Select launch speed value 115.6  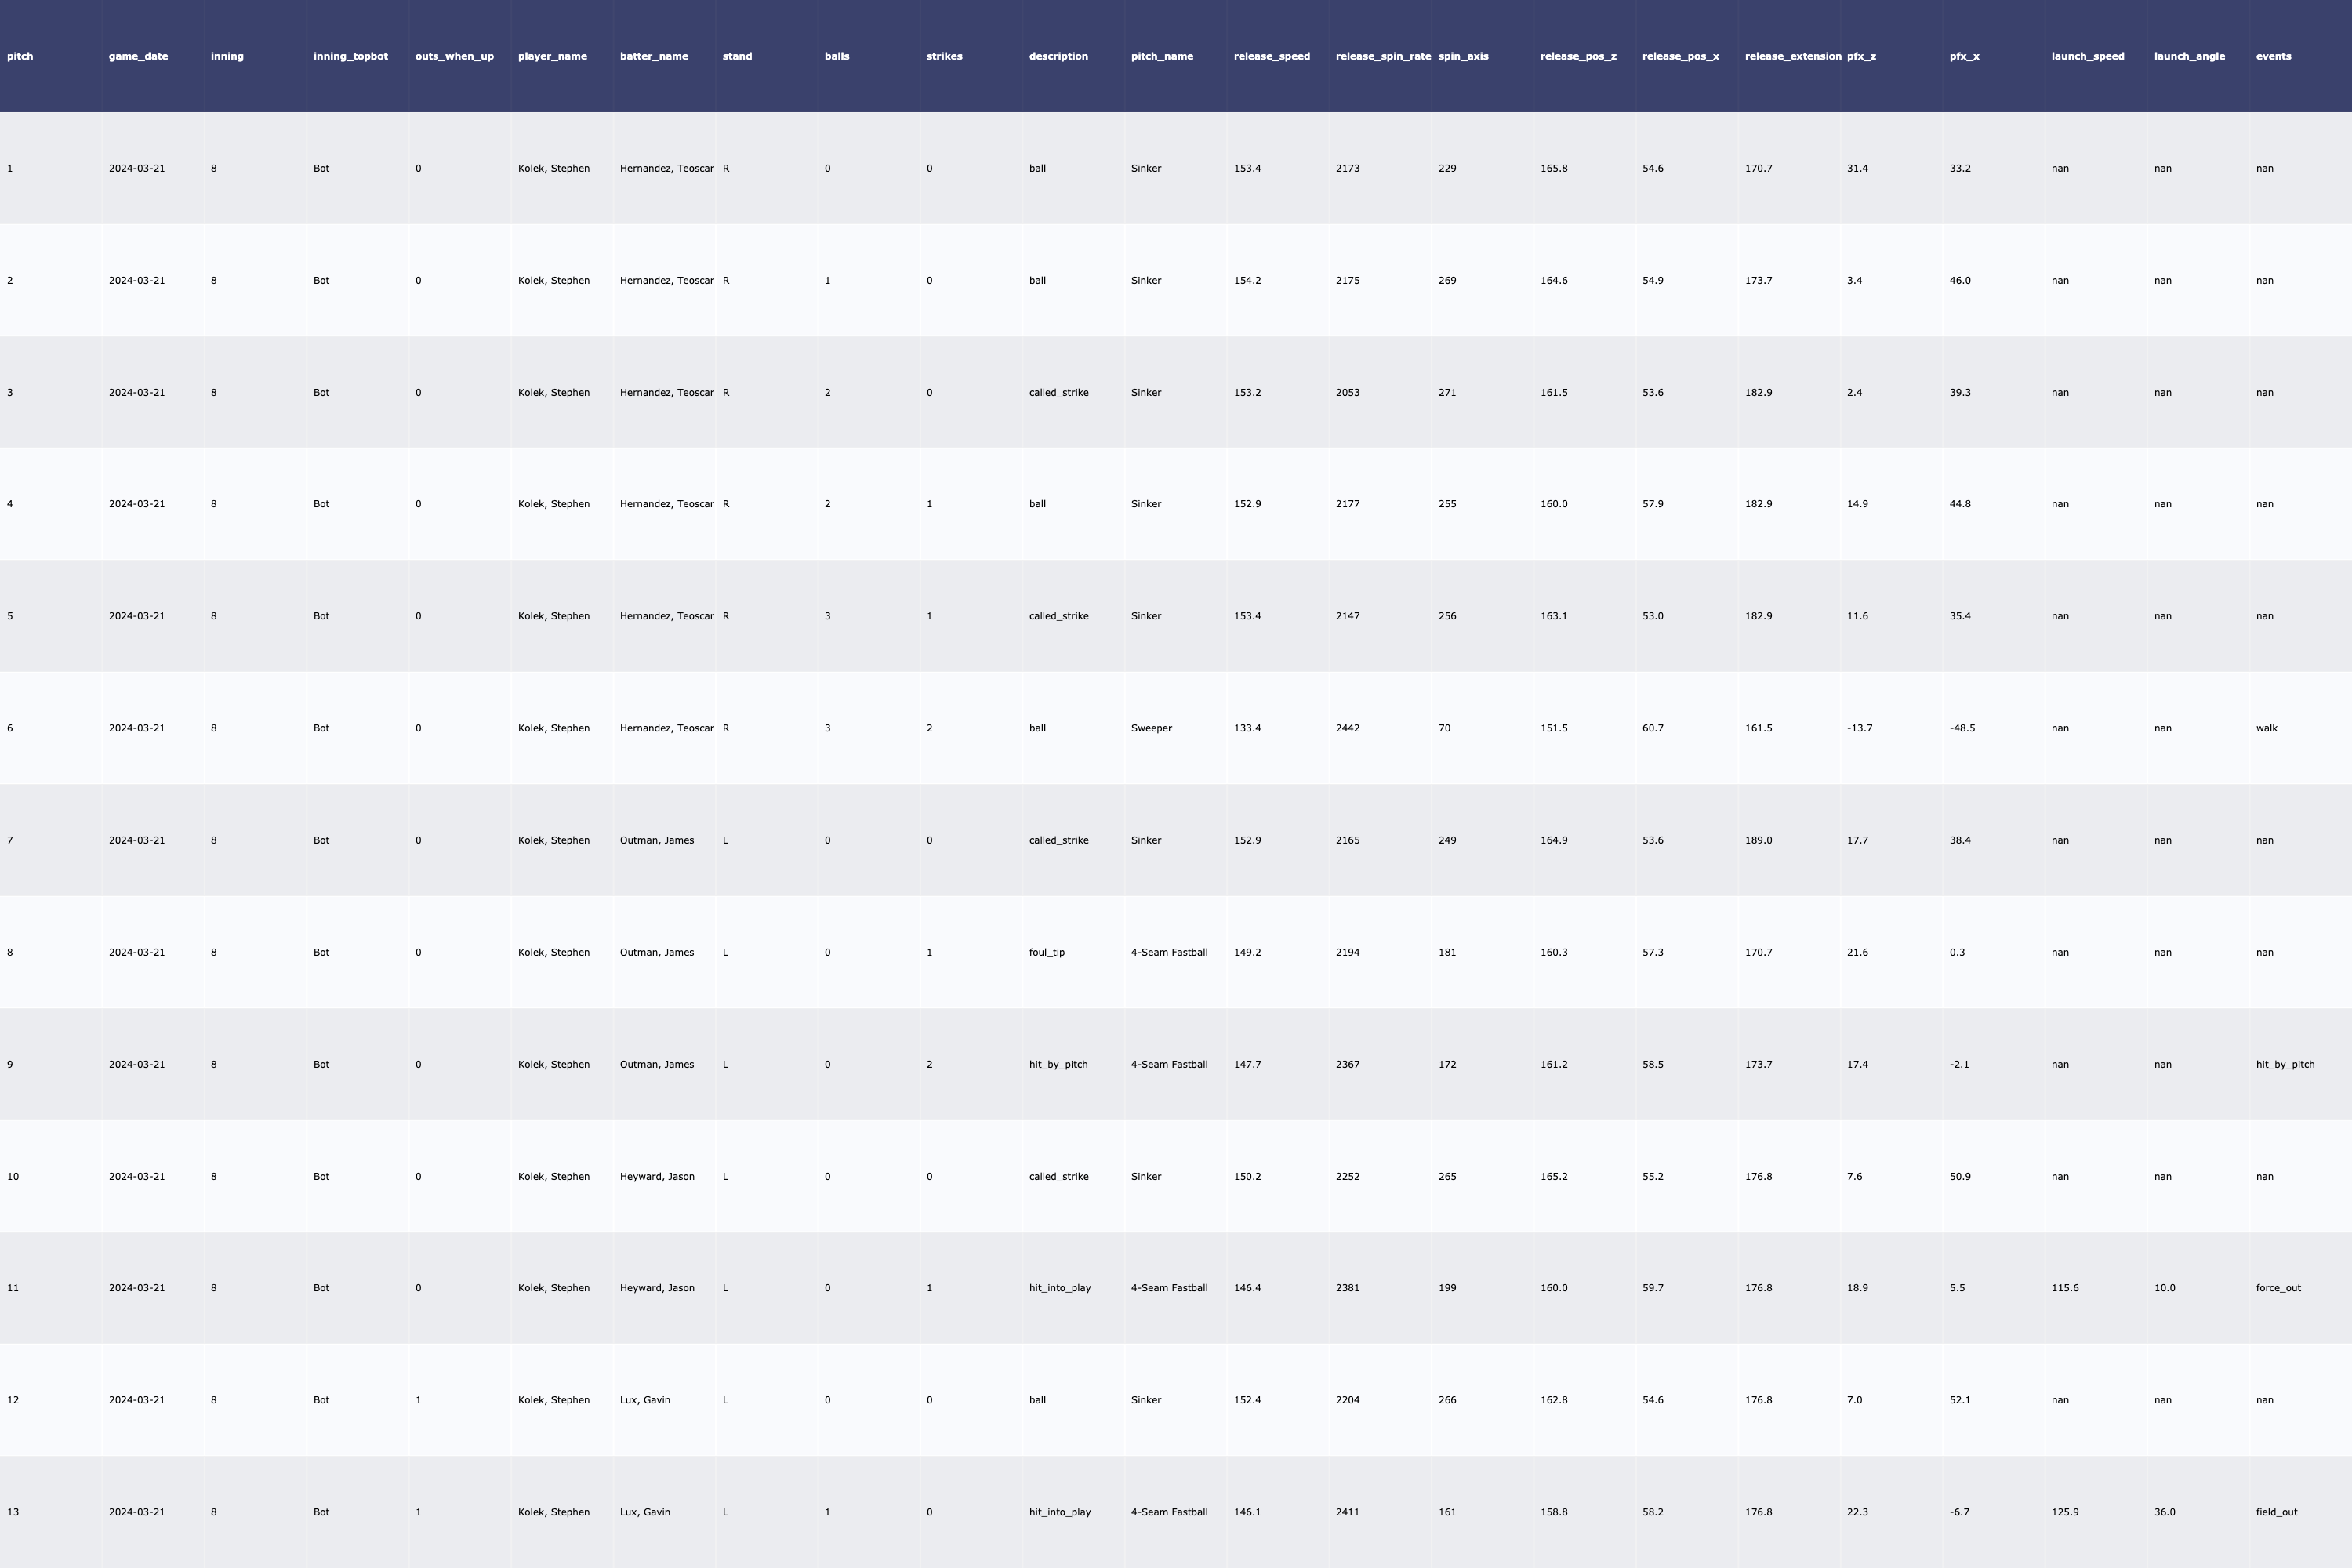click(x=2064, y=1288)
